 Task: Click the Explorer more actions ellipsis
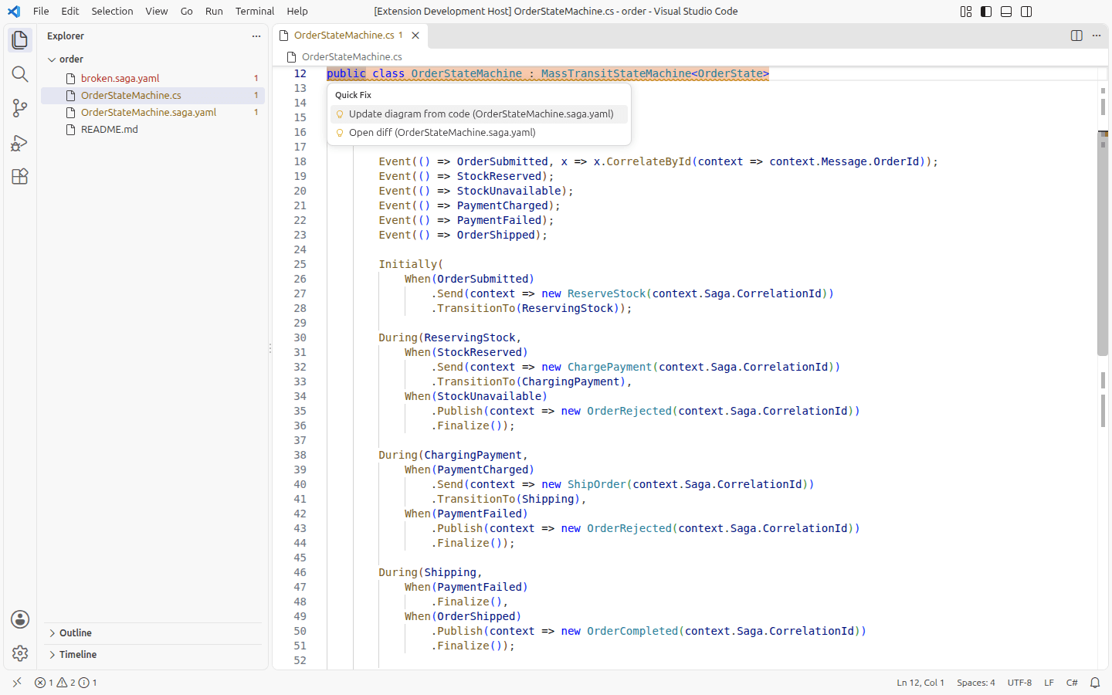(256, 36)
